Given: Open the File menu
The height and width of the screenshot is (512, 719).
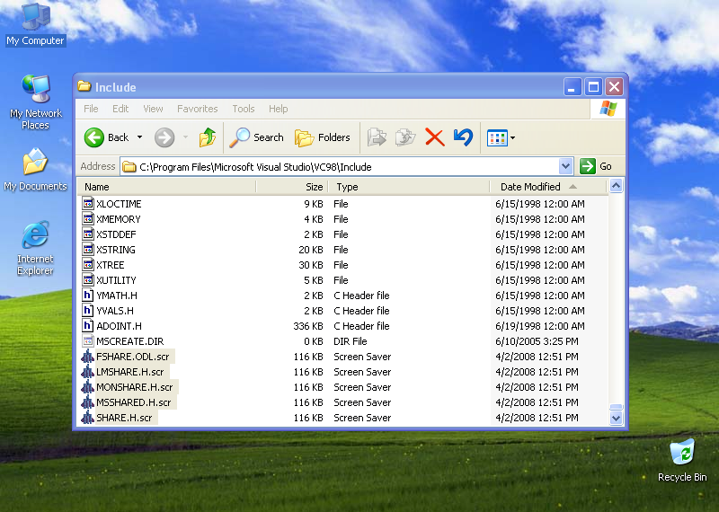Looking at the screenshot, I should click(91, 109).
